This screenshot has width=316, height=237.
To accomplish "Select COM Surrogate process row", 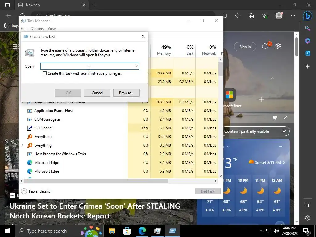I will pyautogui.click(x=118, y=119).
